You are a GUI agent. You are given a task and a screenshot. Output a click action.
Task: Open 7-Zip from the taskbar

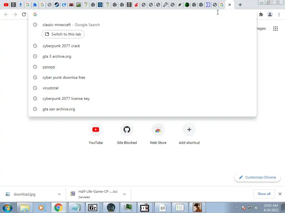click(92, 207)
